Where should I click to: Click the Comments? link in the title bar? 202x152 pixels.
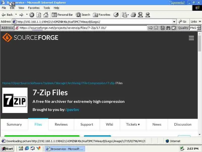[x=178, y=3]
